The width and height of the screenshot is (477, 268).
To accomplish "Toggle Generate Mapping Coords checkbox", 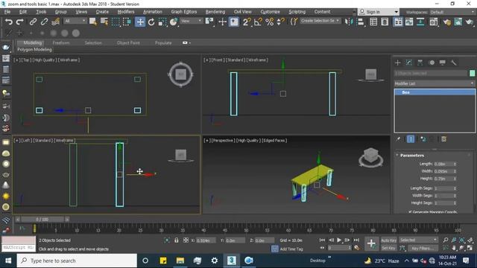I will tap(410, 211).
